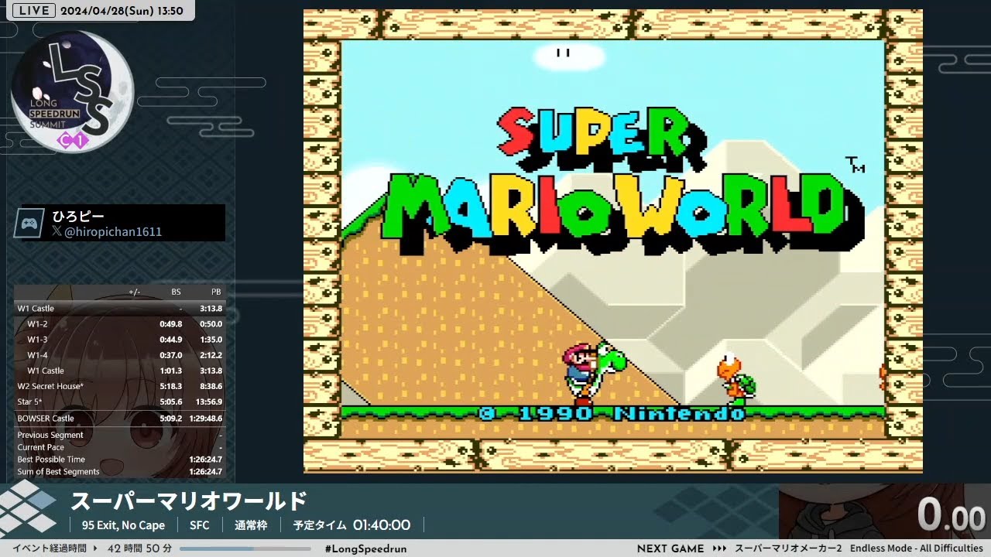
Task: Click the SFC platform label
Action: pyautogui.click(x=200, y=525)
